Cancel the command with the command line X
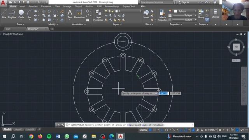This screenshot has height=140, width=249. tap(58, 125)
